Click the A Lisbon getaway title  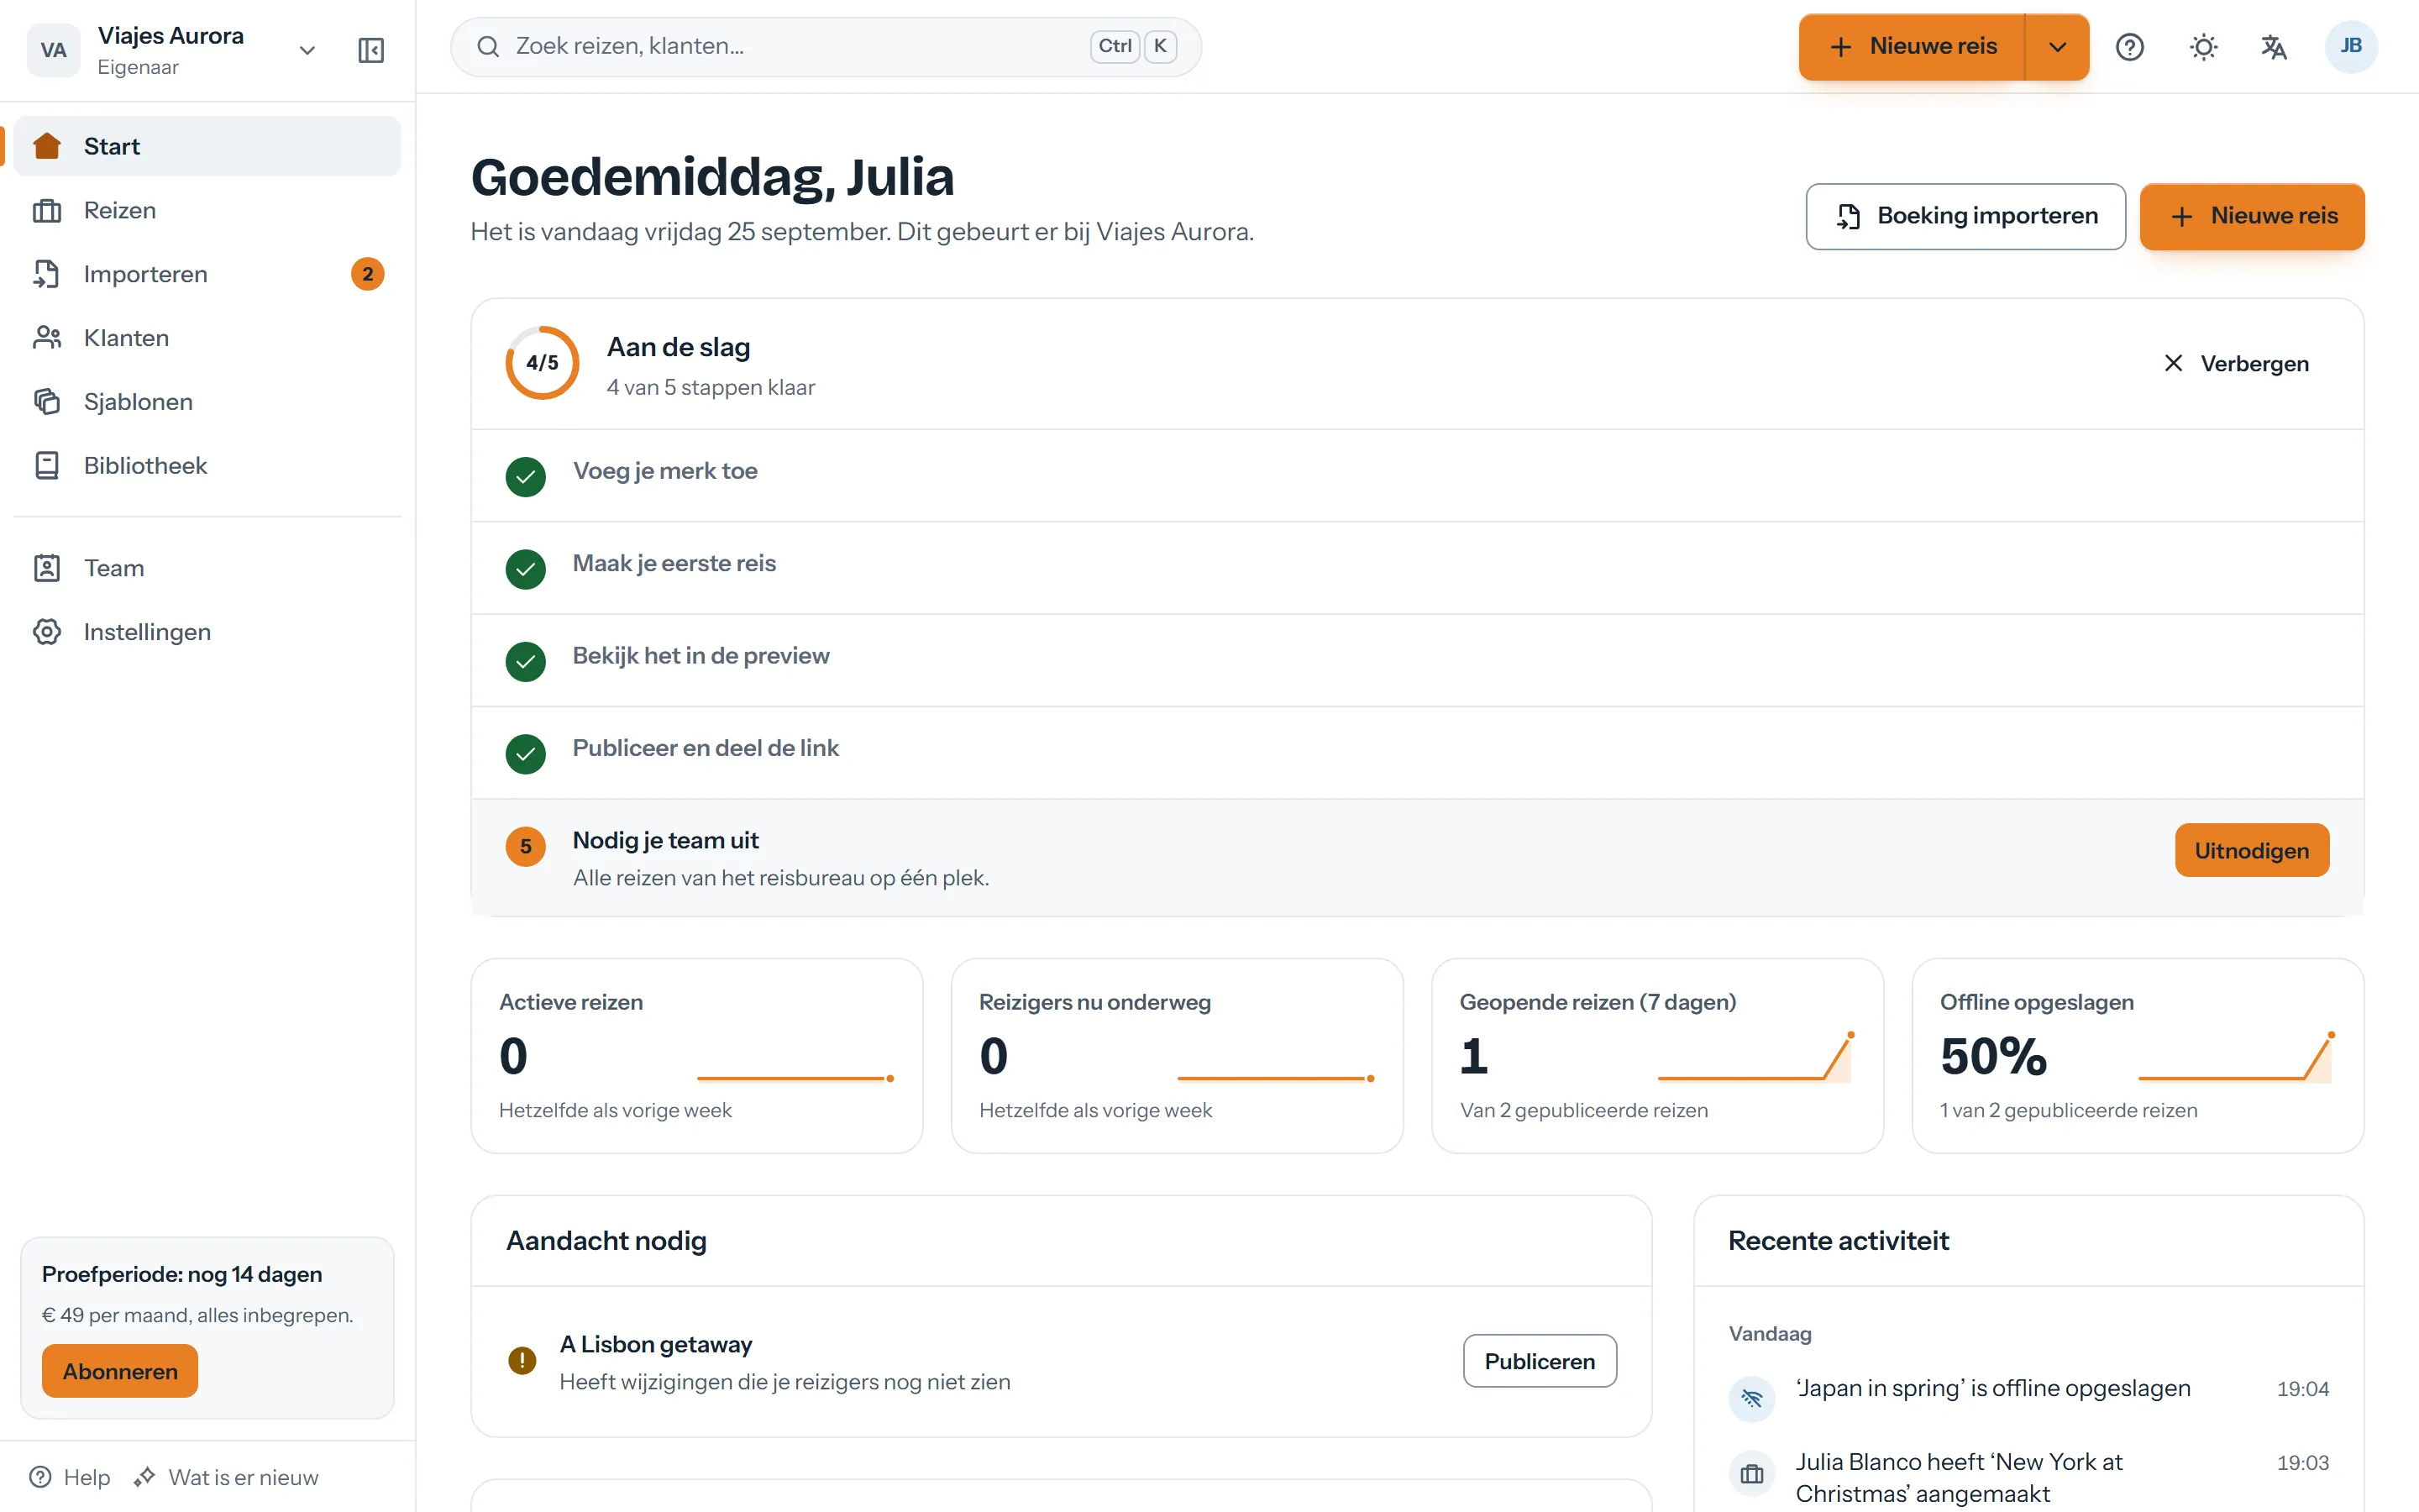click(656, 1344)
